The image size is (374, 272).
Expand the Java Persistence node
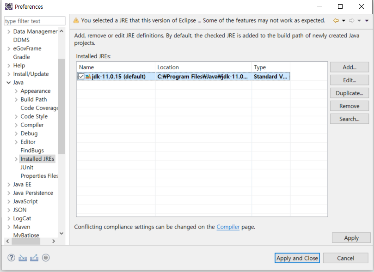[9, 193]
